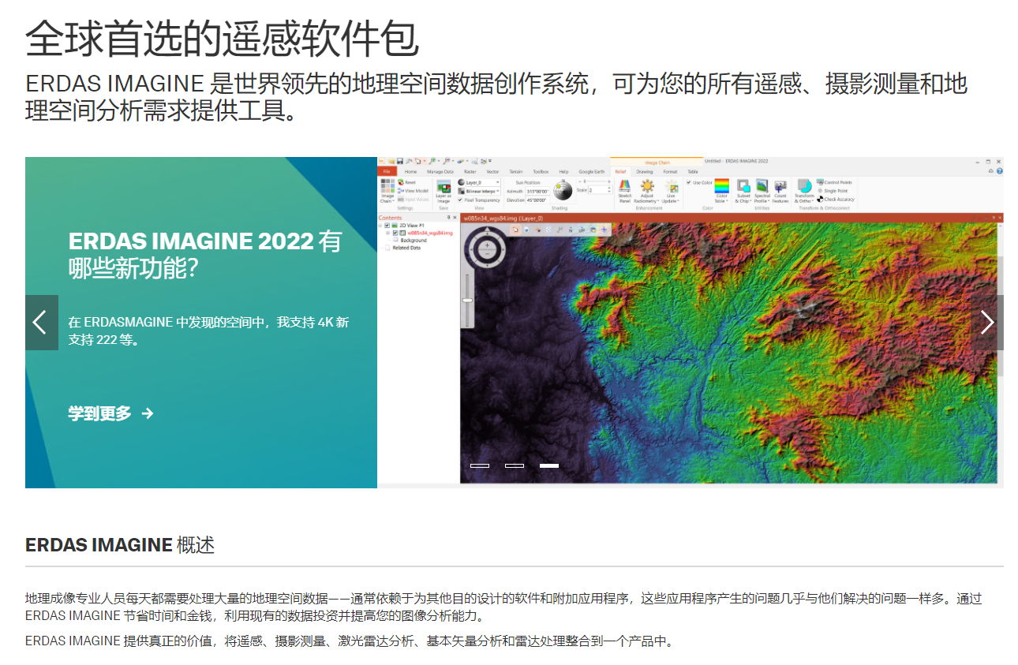1018x665 pixels.
Task: Open Adjust Radiometry tool
Action: tap(647, 191)
